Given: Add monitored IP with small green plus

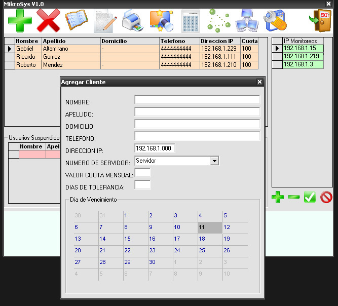Looking at the screenshot, I should click(278, 197).
